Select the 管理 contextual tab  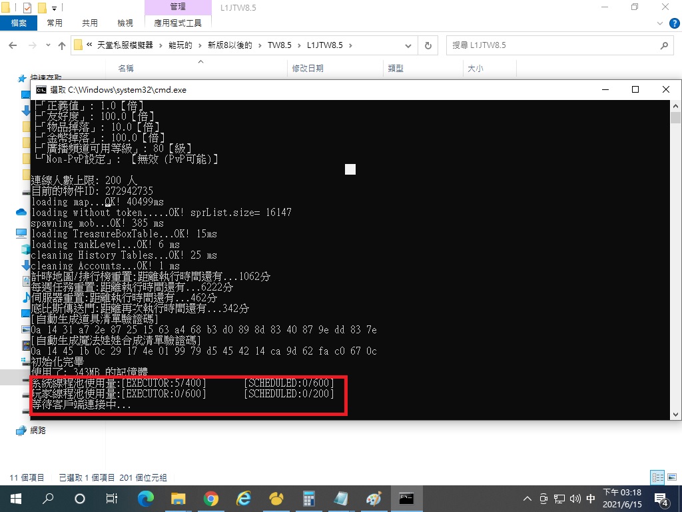coord(178,7)
